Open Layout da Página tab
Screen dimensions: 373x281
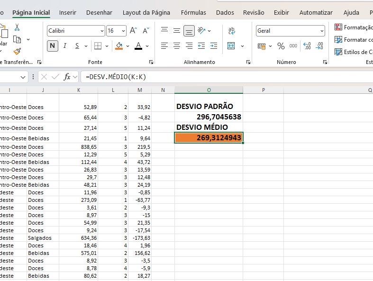click(146, 13)
